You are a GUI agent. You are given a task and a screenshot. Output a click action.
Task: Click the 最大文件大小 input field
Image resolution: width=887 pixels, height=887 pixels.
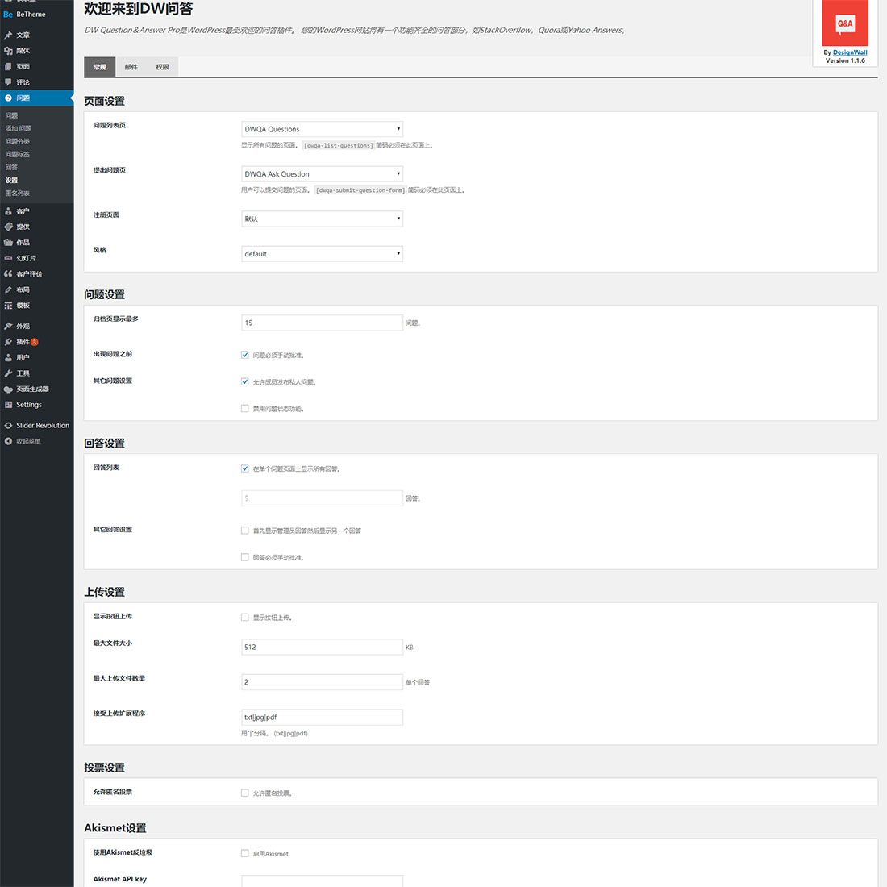322,647
